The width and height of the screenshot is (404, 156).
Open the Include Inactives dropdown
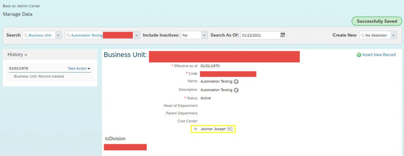[x=204, y=35]
